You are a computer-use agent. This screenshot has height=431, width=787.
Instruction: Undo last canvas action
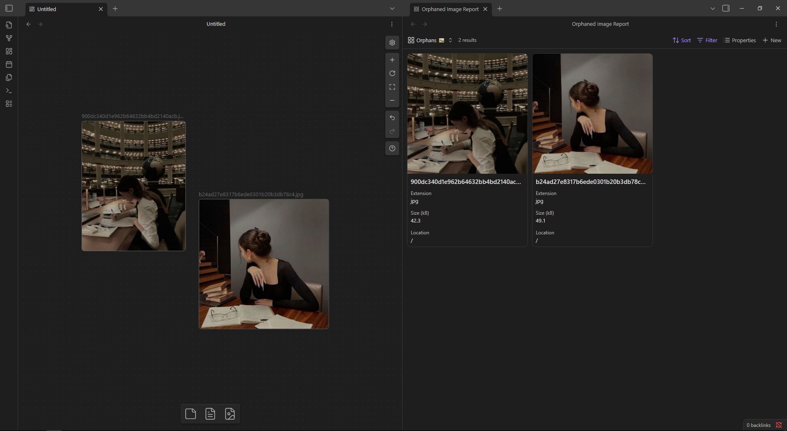[392, 118]
